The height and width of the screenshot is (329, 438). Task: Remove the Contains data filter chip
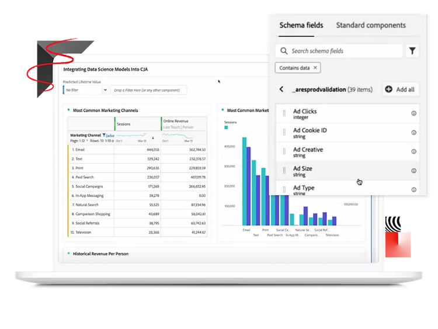point(315,68)
